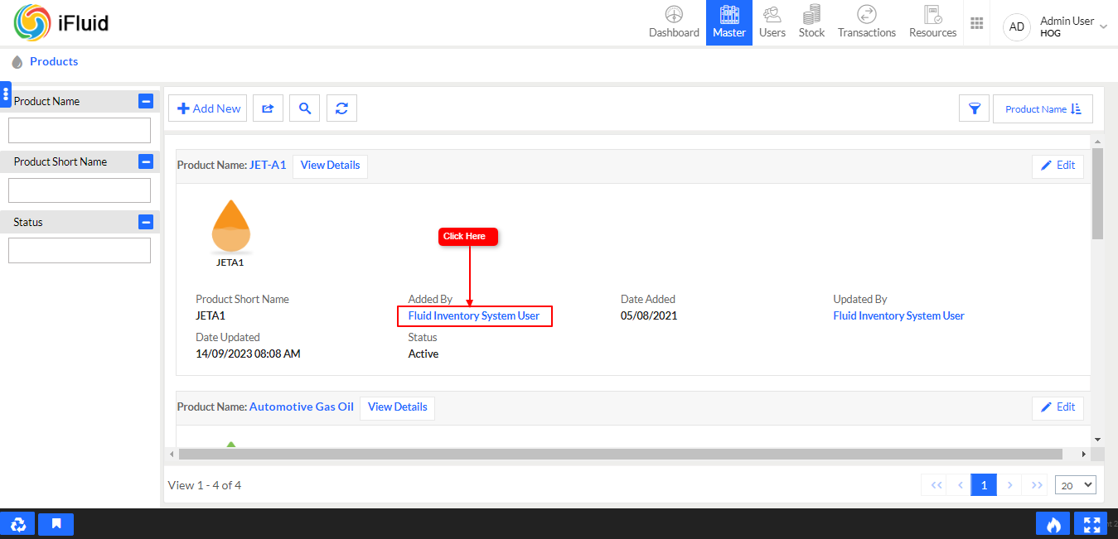The image size is (1118, 539).
Task: Click the refresh icon button
Action: point(341,108)
